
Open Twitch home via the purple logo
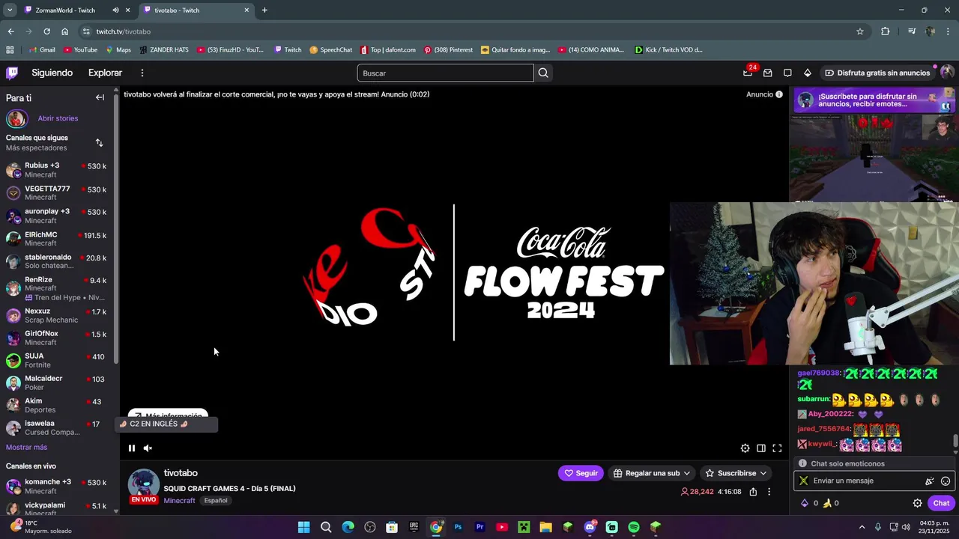[x=12, y=73]
